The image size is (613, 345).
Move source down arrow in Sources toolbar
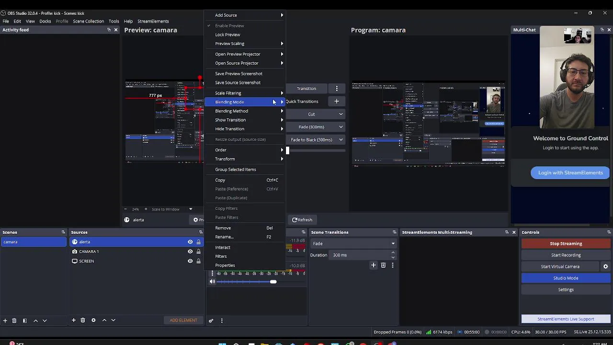click(x=113, y=320)
